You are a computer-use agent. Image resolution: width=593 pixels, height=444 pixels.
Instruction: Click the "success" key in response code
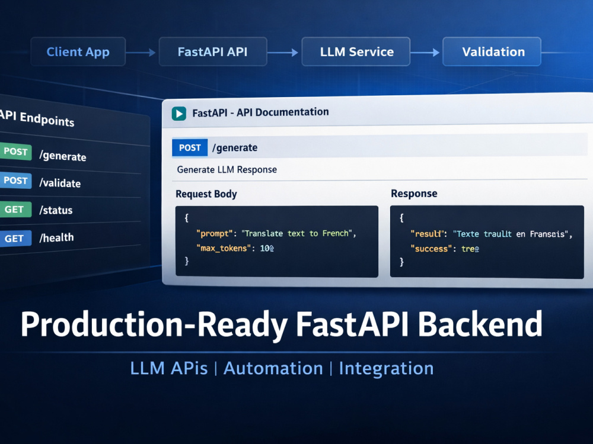(431, 249)
